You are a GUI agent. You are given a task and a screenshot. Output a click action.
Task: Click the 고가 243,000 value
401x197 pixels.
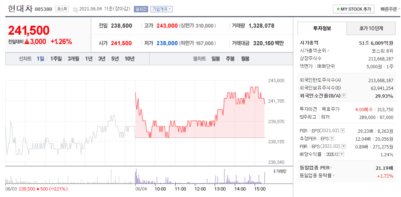coord(167,25)
